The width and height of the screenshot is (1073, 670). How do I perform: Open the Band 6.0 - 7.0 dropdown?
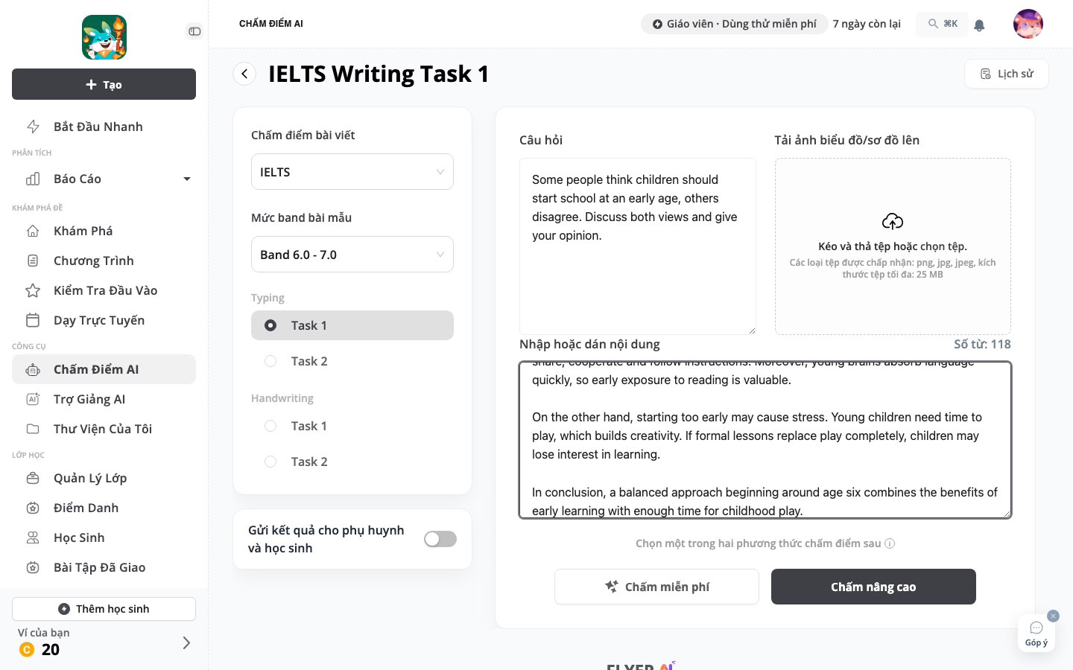(352, 255)
